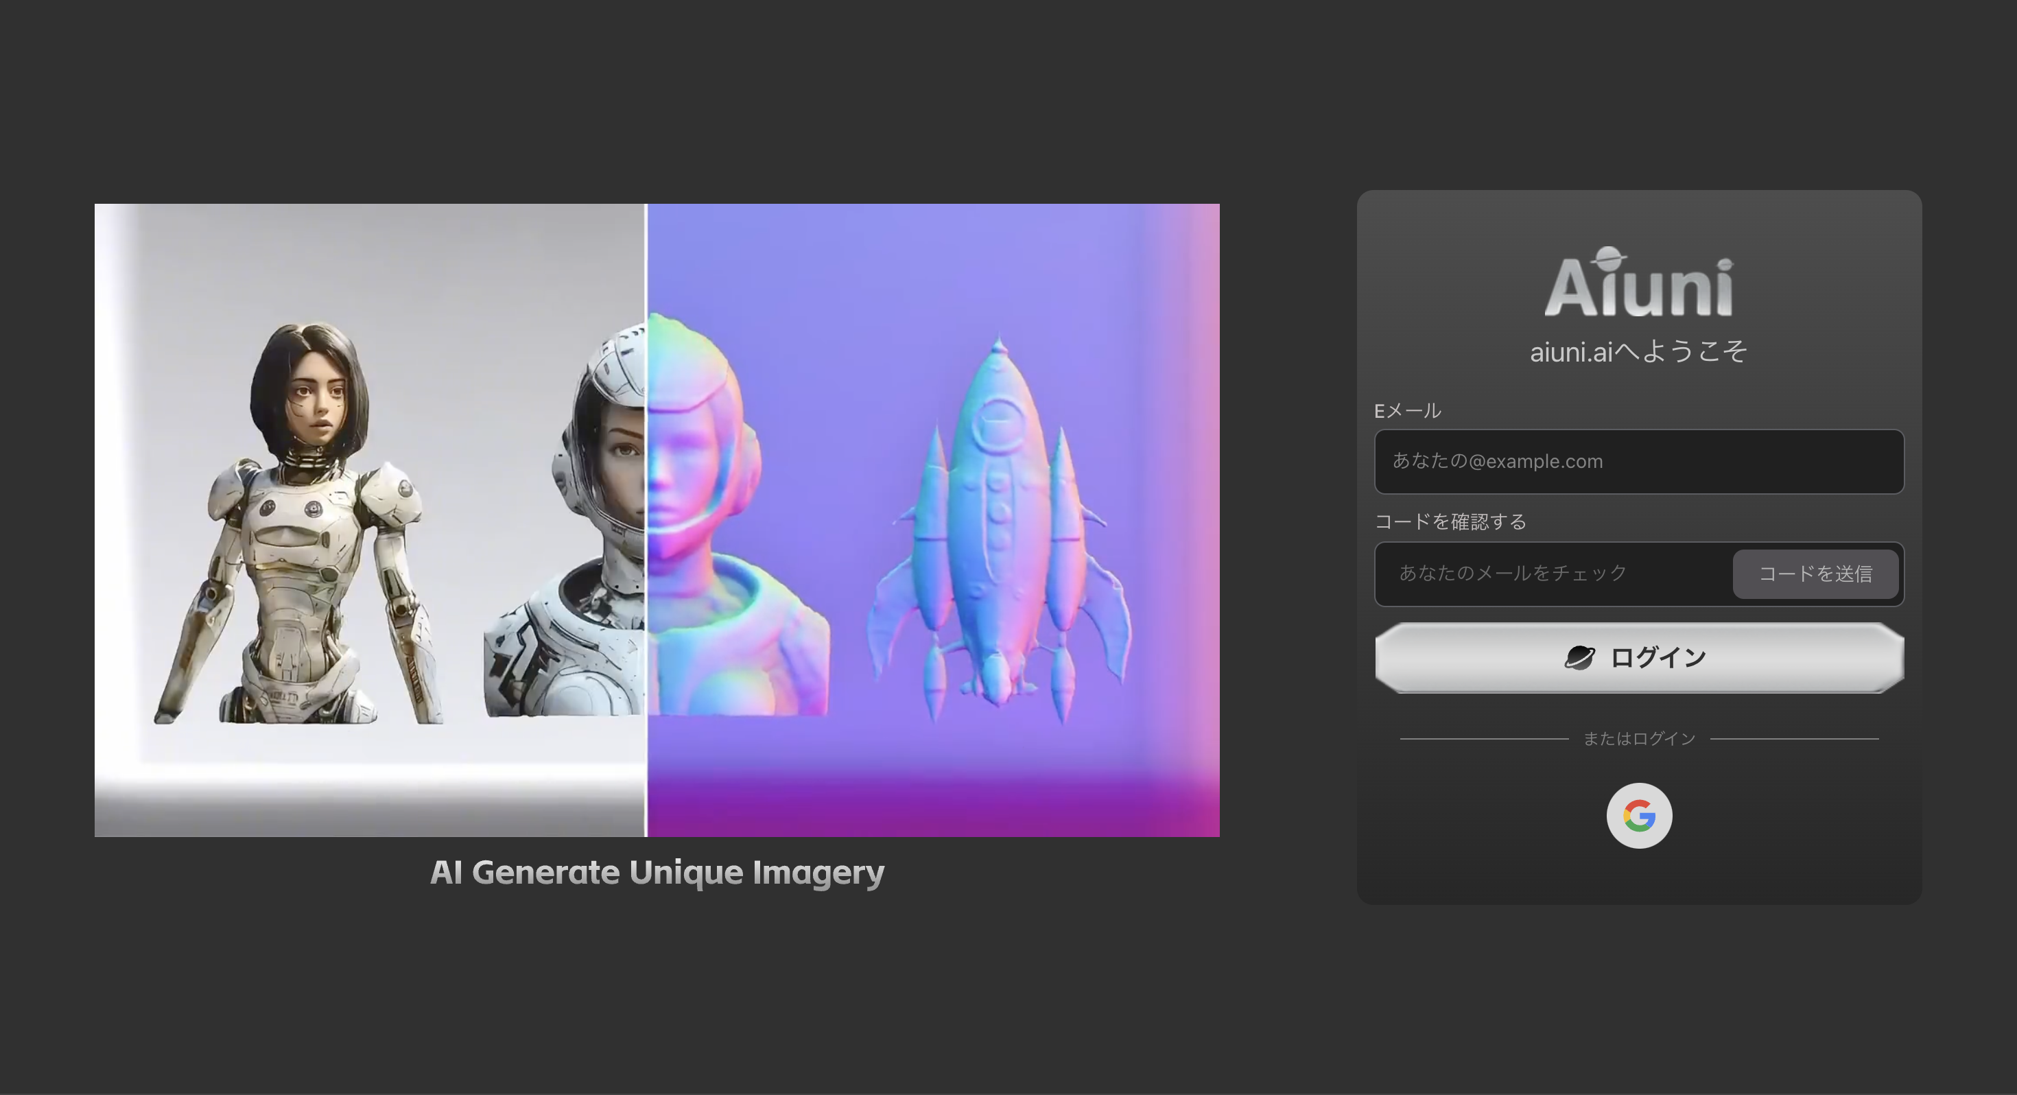Click the 'またはログイン' divider text
Image resolution: width=2017 pixels, height=1095 pixels.
(1639, 738)
